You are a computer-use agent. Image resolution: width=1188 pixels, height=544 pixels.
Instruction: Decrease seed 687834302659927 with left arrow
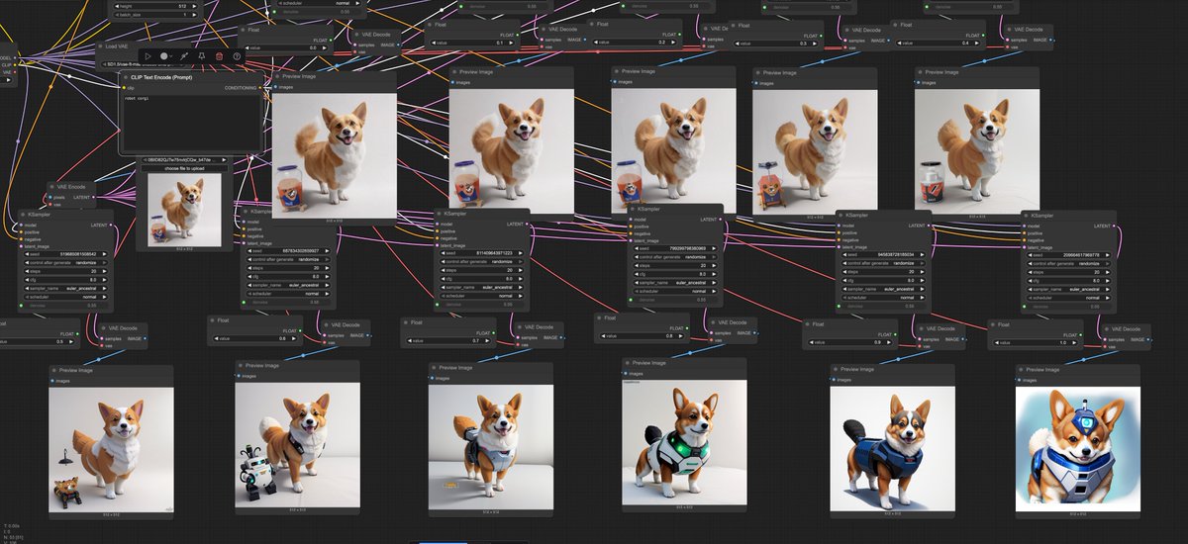coord(248,251)
